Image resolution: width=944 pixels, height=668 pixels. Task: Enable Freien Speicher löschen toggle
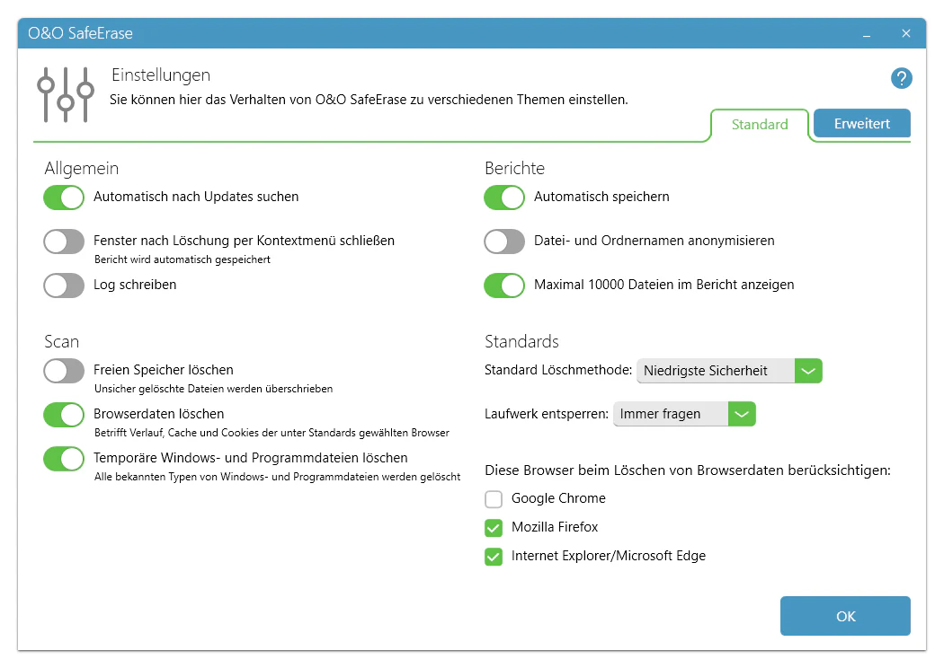pos(64,371)
